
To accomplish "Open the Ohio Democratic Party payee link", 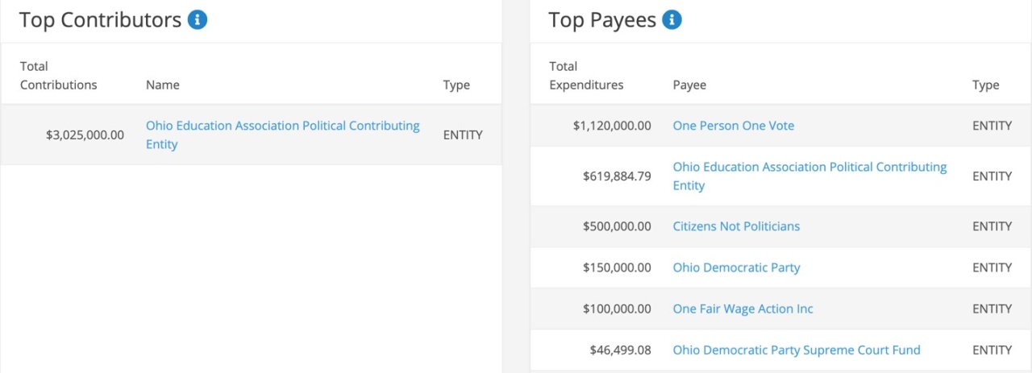I will click(x=737, y=267).
